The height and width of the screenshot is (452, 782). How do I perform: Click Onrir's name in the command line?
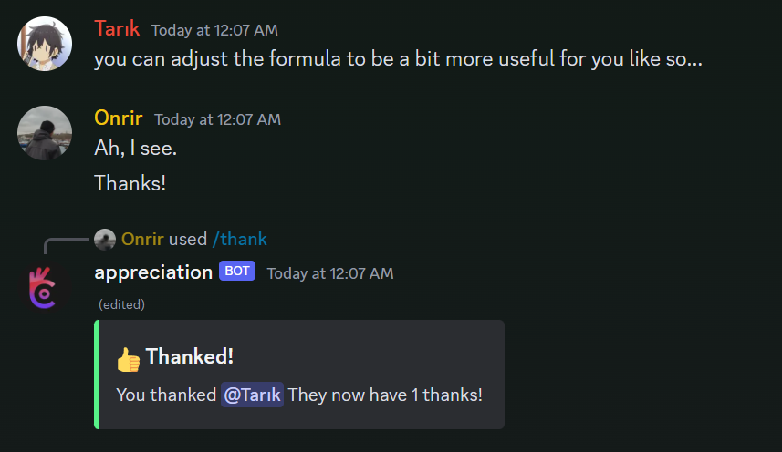[142, 240]
